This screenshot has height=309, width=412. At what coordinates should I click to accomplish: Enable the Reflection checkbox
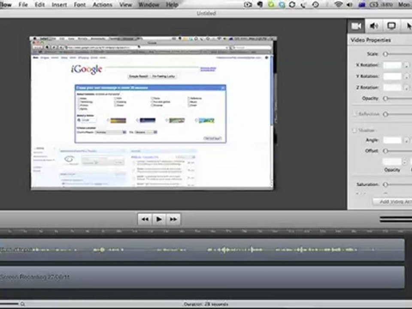[355, 114]
